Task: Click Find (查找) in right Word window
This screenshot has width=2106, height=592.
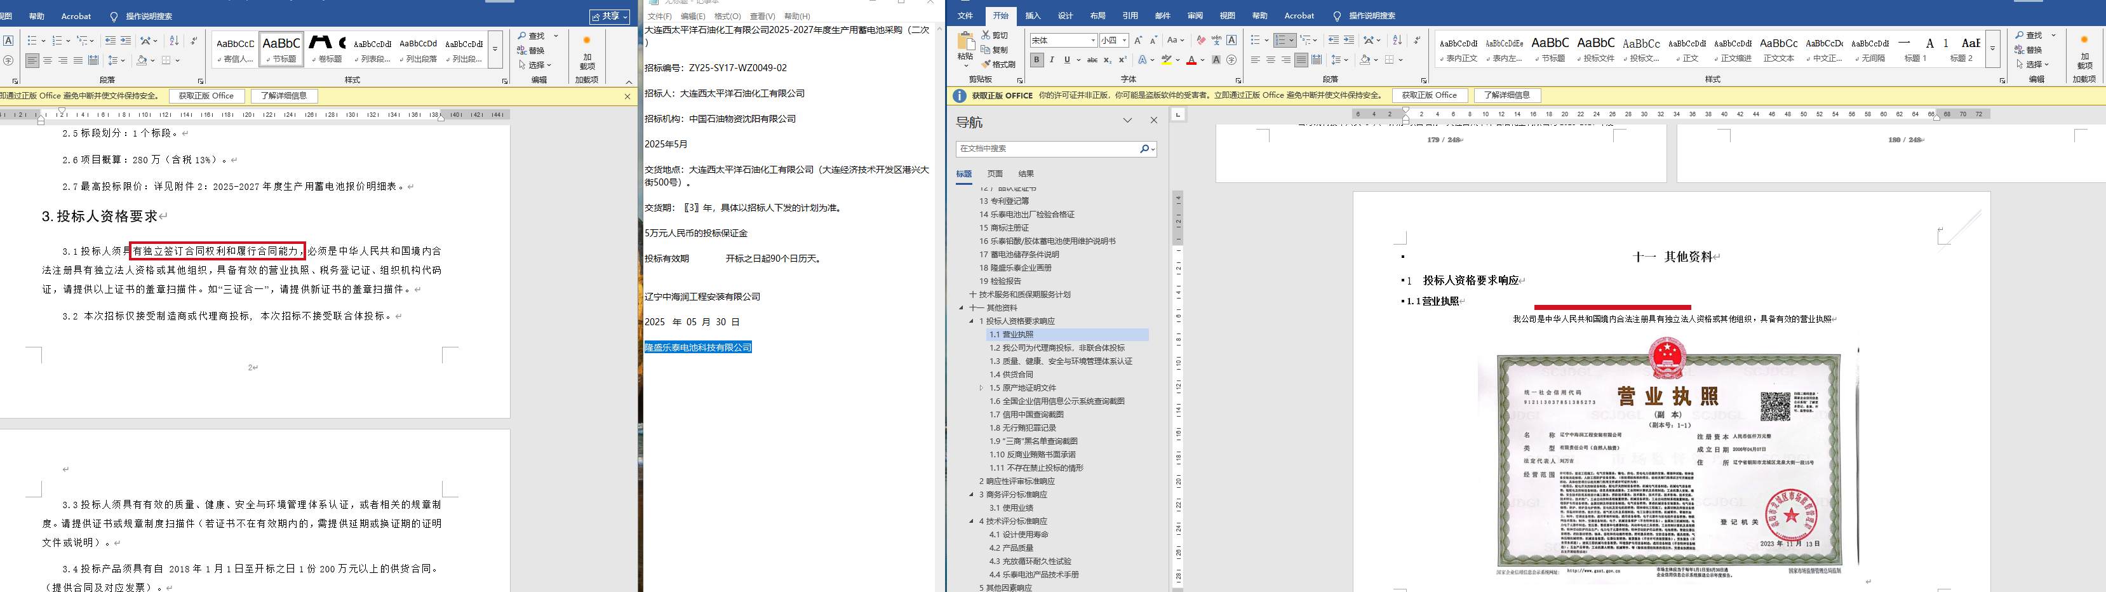Action: (2030, 35)
